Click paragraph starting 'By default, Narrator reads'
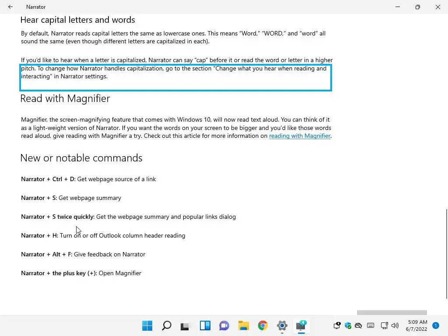 pos(173,38)
